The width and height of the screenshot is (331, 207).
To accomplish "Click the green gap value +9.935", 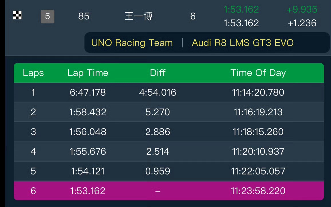I will coord(302,9).
